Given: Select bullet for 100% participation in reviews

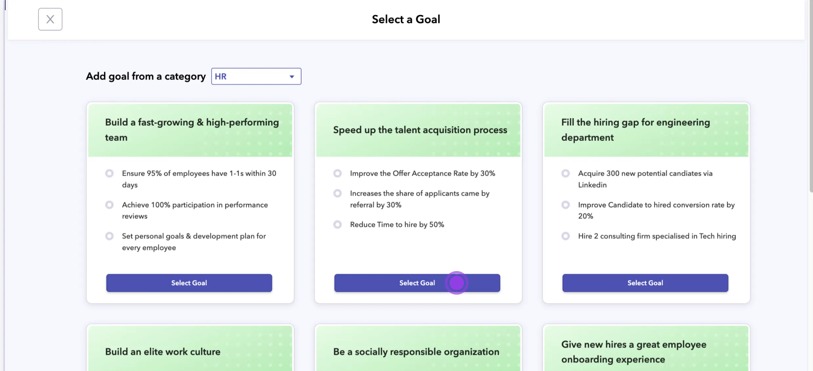Looking at the screenshot, I should pos(109,205).
